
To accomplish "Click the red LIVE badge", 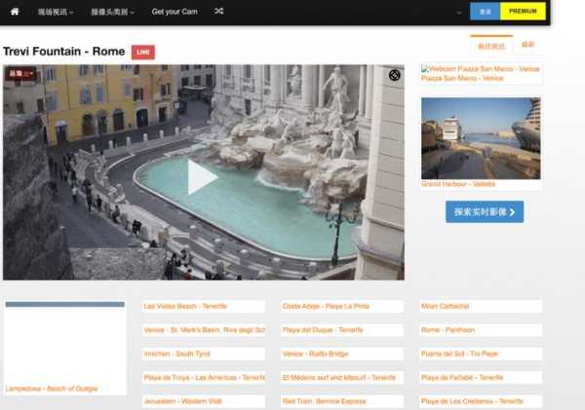I will pyautogui.click(x=143, y=52).
